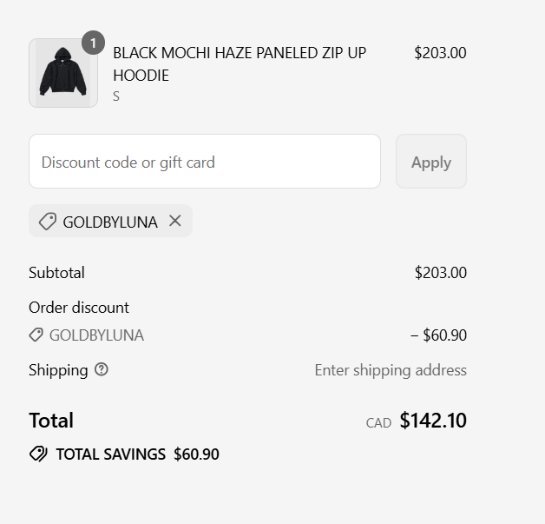545x524 pixels.
Task: Open the black hoodie product thumbnail
Action: [63, 73]
